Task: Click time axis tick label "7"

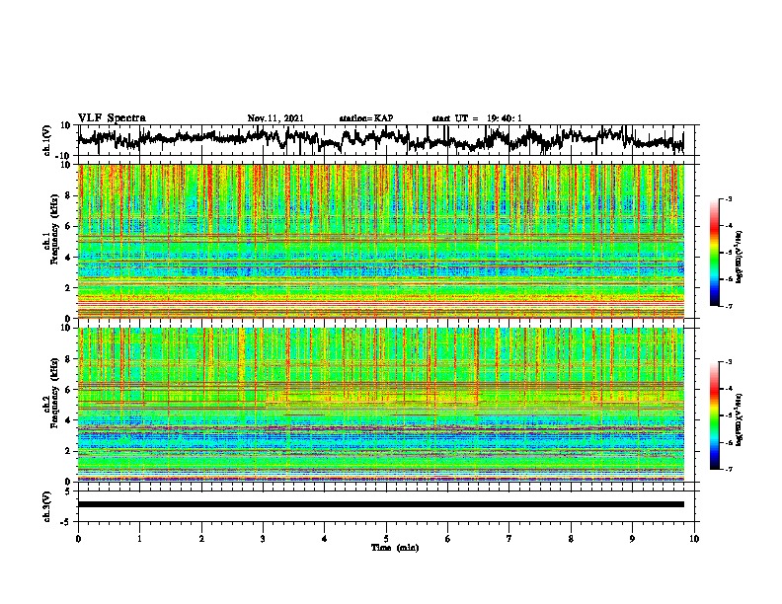Action: (509, 539)
